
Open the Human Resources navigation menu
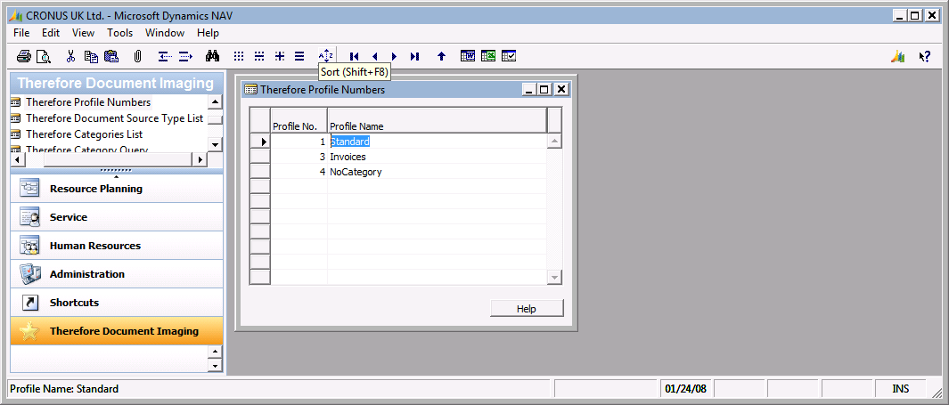[x=117, y=246]
